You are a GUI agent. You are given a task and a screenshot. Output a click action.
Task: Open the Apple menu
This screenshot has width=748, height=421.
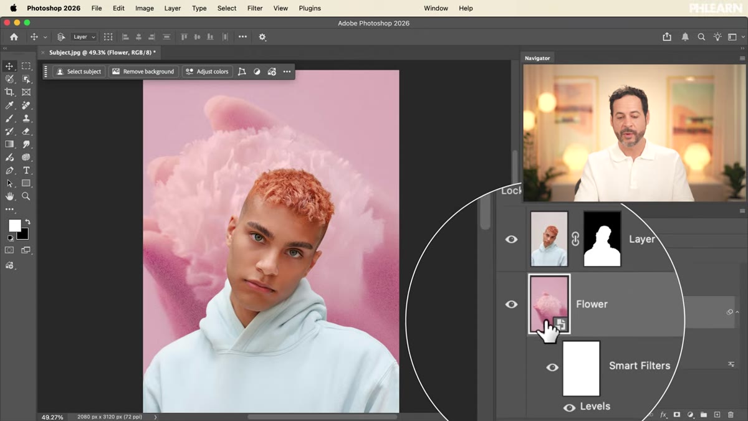point(13,8)
